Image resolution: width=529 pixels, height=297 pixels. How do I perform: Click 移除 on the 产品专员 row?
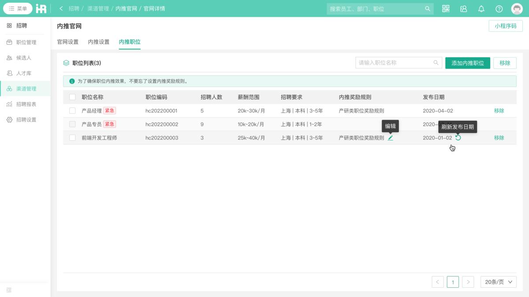point(499,124)
